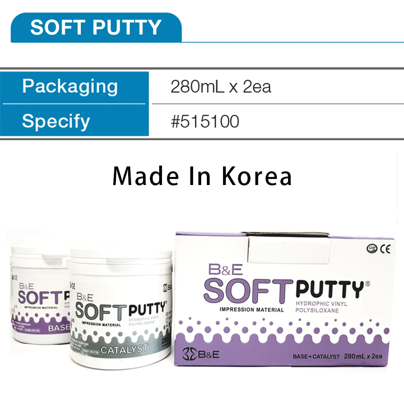This screenshot has width=404, height=404.
Task: Click the CATALYST jar label
Action: [x=124, y=349]
